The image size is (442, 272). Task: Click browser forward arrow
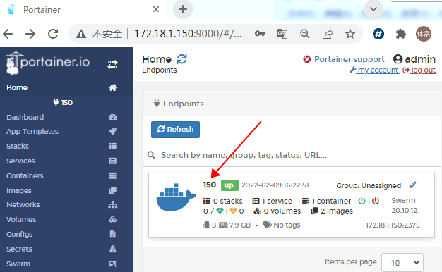coord(30,34)
